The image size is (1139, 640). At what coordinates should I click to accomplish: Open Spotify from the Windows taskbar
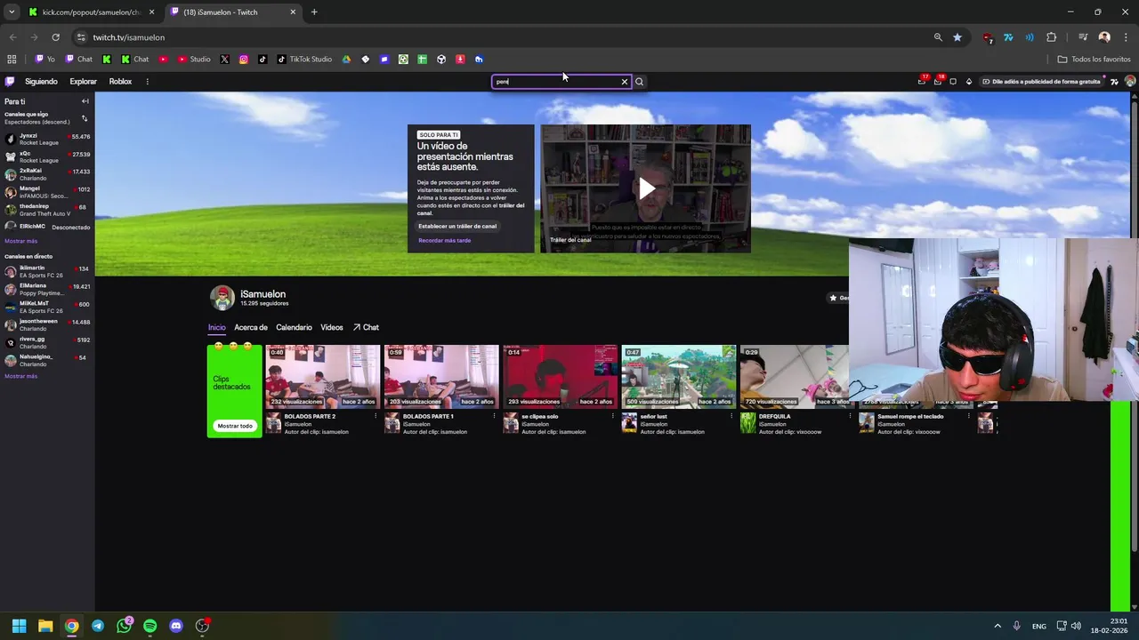(149, 626)
